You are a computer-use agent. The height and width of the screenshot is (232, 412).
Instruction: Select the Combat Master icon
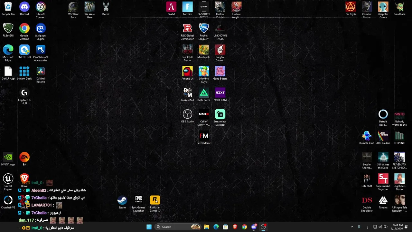[x=367, y=10]
